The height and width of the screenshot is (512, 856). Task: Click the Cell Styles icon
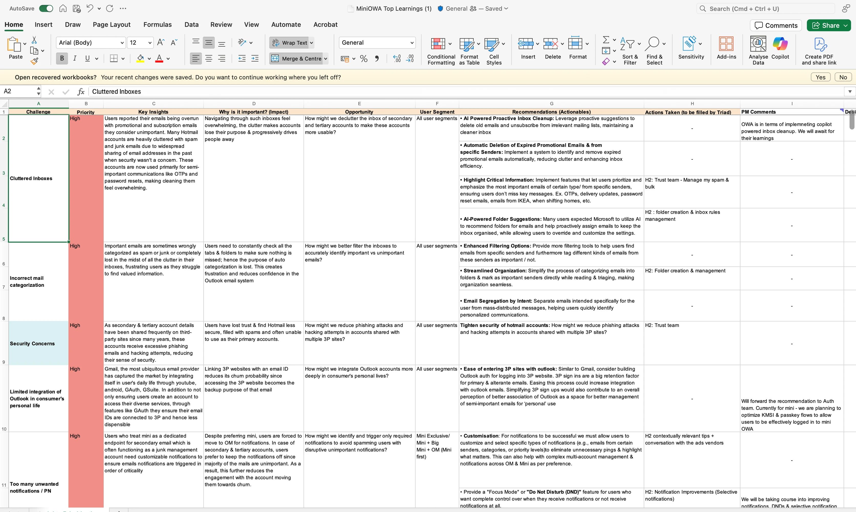click(x=491, y=44)
